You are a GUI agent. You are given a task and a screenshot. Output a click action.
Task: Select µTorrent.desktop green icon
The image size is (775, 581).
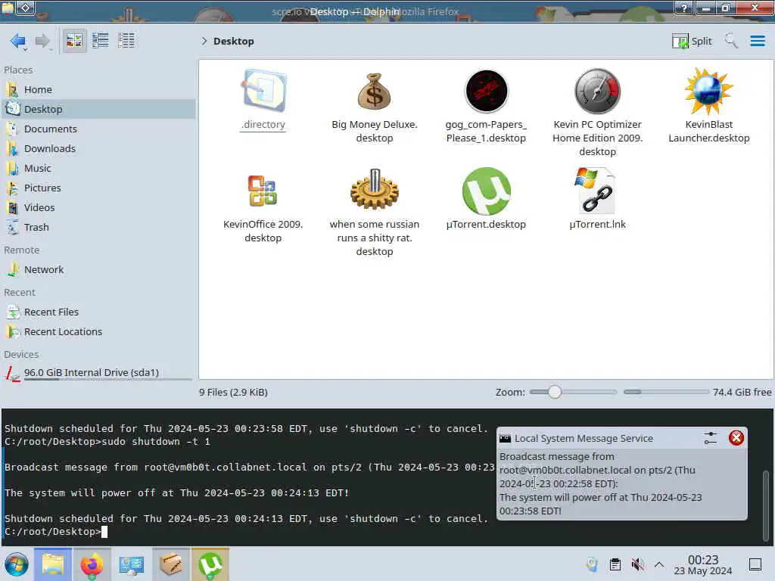pos(487,191)
